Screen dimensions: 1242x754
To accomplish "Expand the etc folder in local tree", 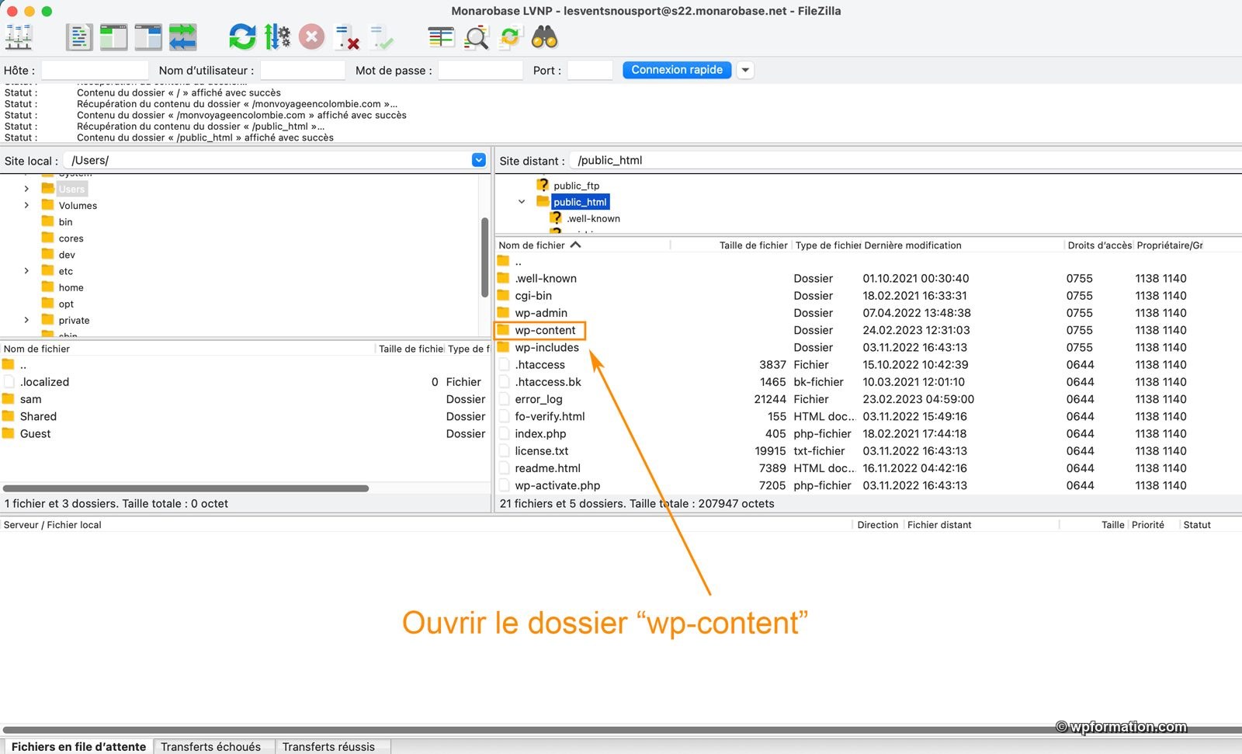I will pyautogui.click(x=26, y=271).
